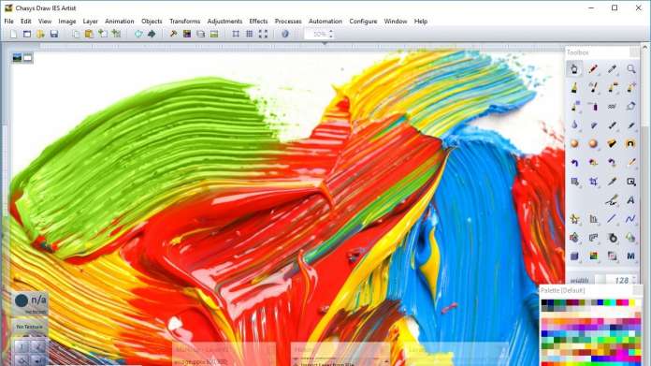This screenshot has width=651, height=366.
Task: Choose the Text tool letter A
Action: [630, 200]
